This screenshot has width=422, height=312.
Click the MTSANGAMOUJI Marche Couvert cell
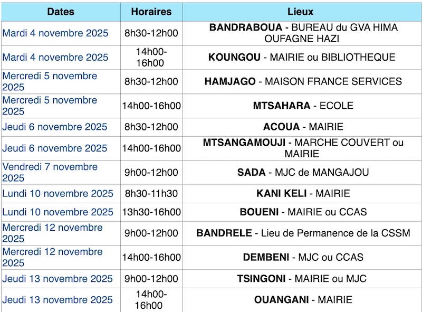(x=303, y=148)
